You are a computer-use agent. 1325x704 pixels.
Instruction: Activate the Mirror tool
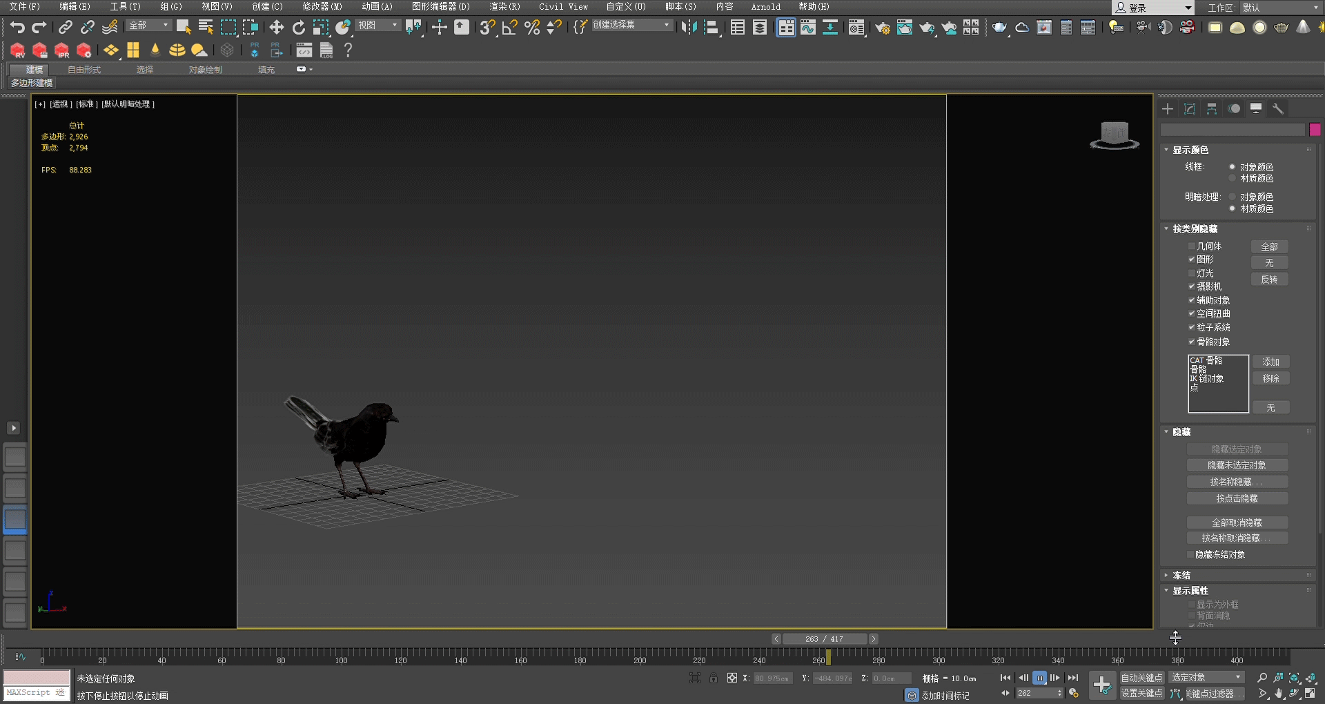click(x=686, y=28)
